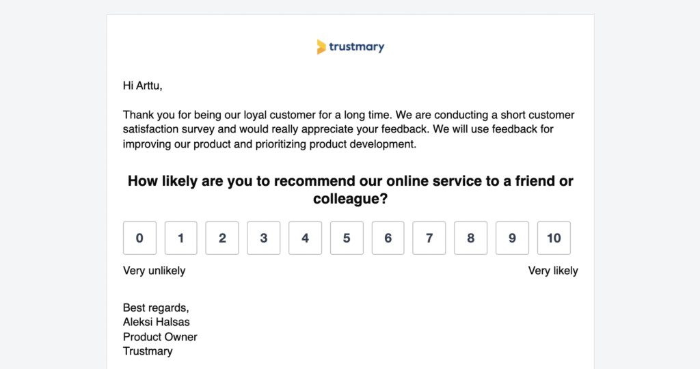
Task: Click the "Very unlikely" scale label
Action: click(x=154, y=271)
